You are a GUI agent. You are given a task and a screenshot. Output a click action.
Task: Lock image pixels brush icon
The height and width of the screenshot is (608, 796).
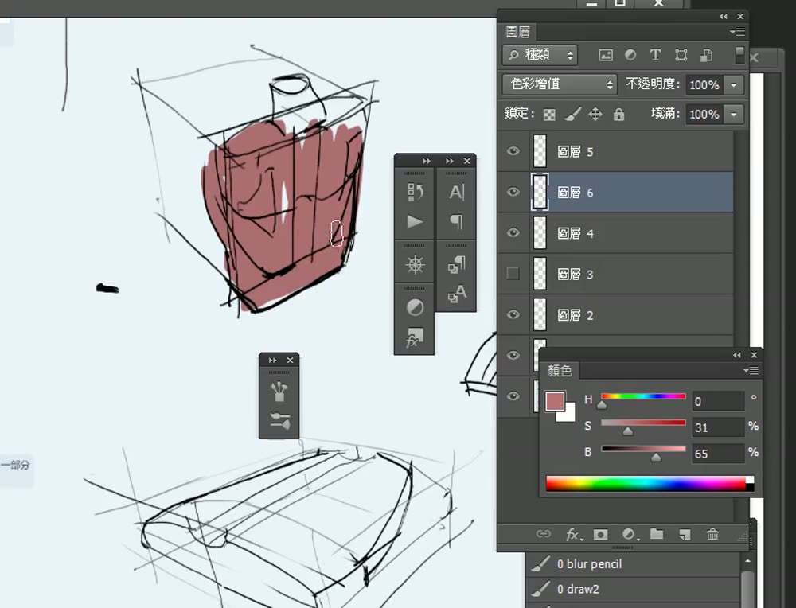572,114
